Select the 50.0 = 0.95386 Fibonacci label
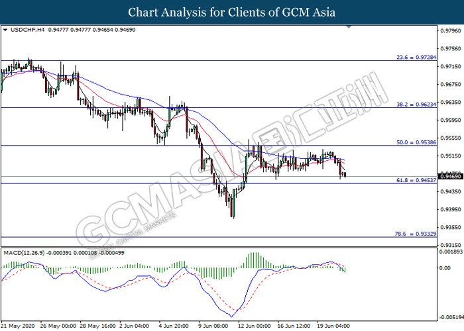The width and height of the screenshot is (464, 331). click(x=416, y=142)
